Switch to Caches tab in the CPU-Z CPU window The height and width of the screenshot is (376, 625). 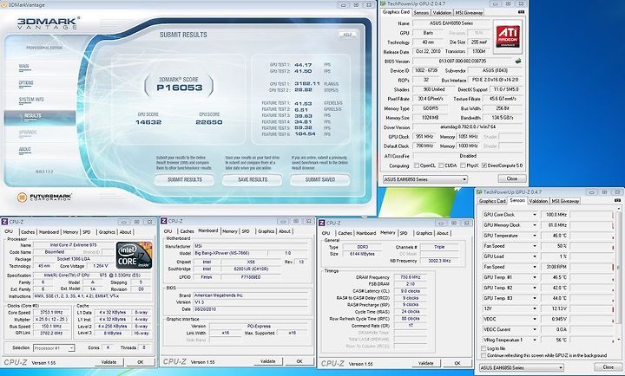tap(28, 232)
